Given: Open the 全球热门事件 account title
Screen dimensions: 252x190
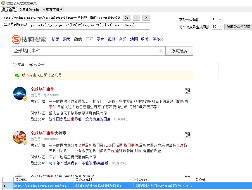Looking at the screenshot, I should coord(42,89).
